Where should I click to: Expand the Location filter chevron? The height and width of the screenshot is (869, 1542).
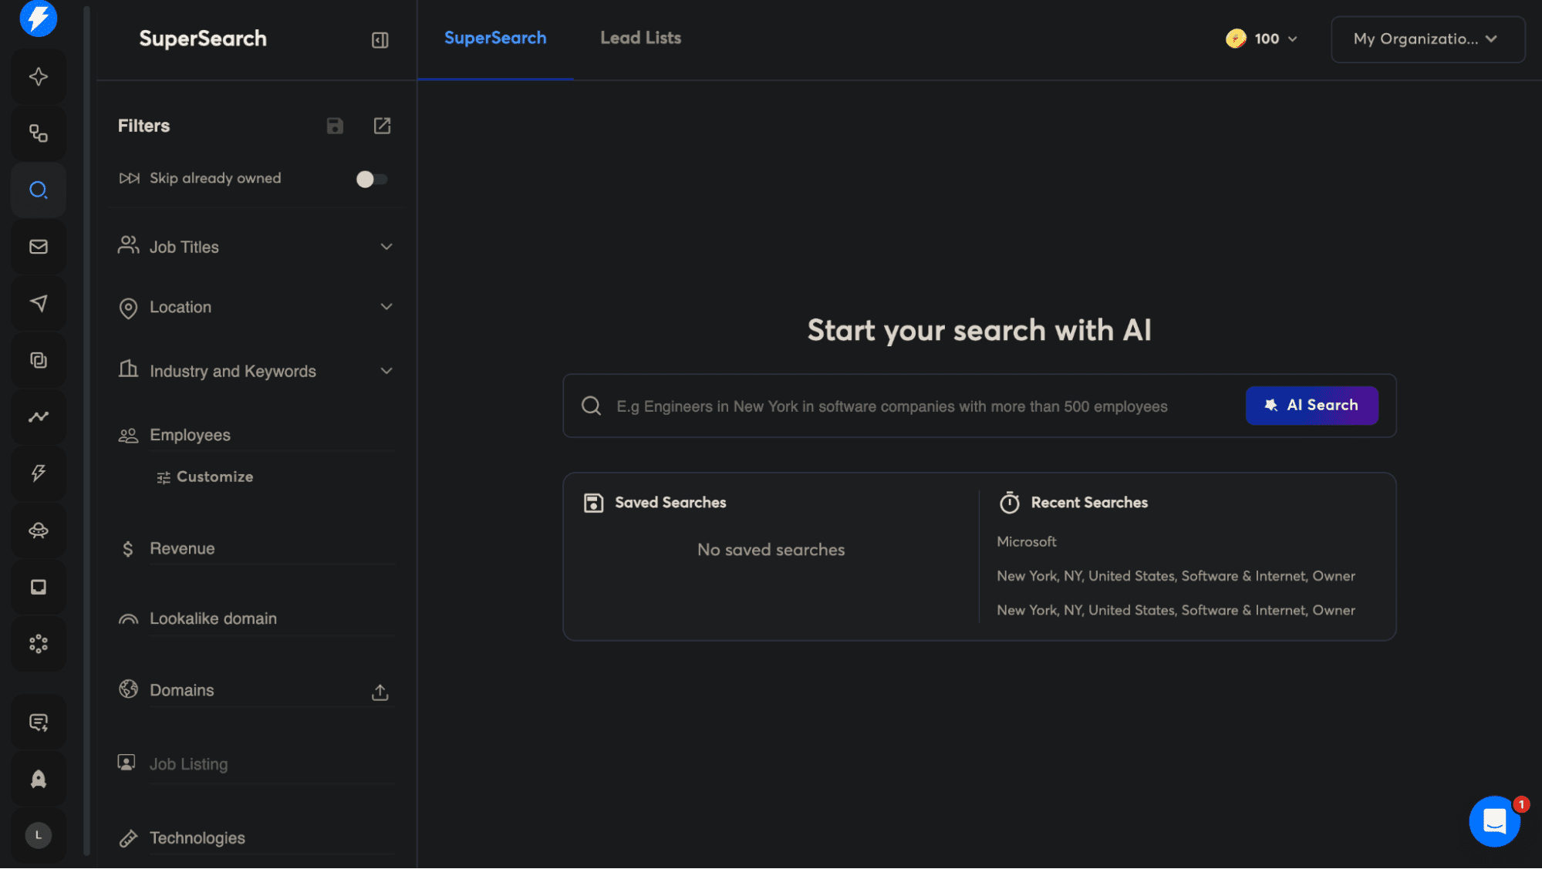tap(386, 307)
